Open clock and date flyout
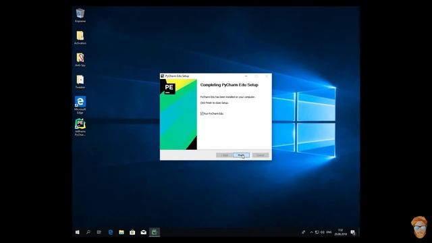 pos(340,232)
